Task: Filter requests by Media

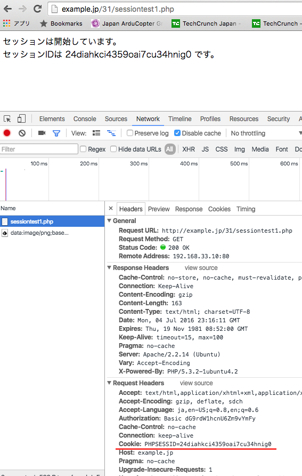Action: click(260, 149)
